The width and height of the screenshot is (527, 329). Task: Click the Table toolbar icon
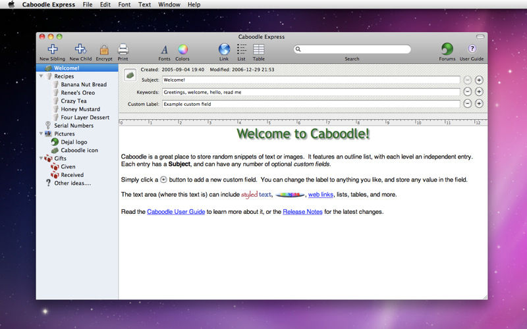click(258, 49)
